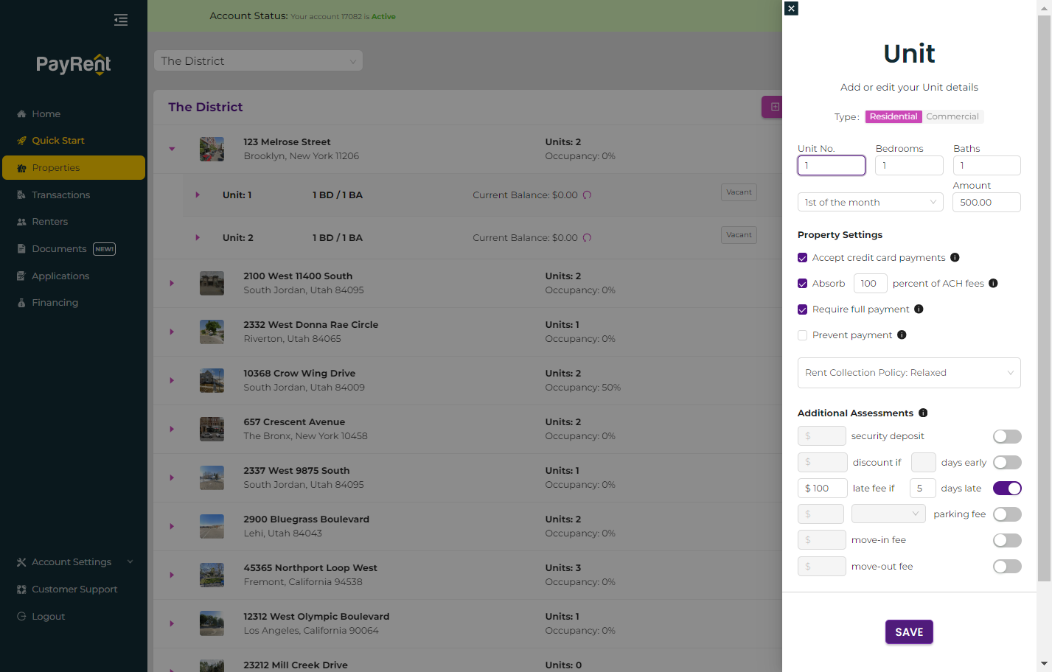Image resolution: width=1052 pixels, height=672 pixels.
Task: Collapse the 123 Melrose Street property row
Action: point(172,149)
